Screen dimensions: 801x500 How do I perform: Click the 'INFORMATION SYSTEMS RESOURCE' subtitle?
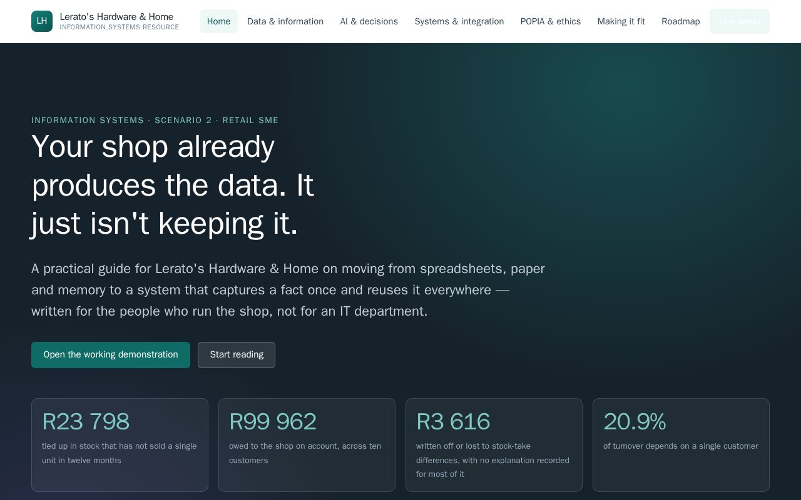[120, 27]
